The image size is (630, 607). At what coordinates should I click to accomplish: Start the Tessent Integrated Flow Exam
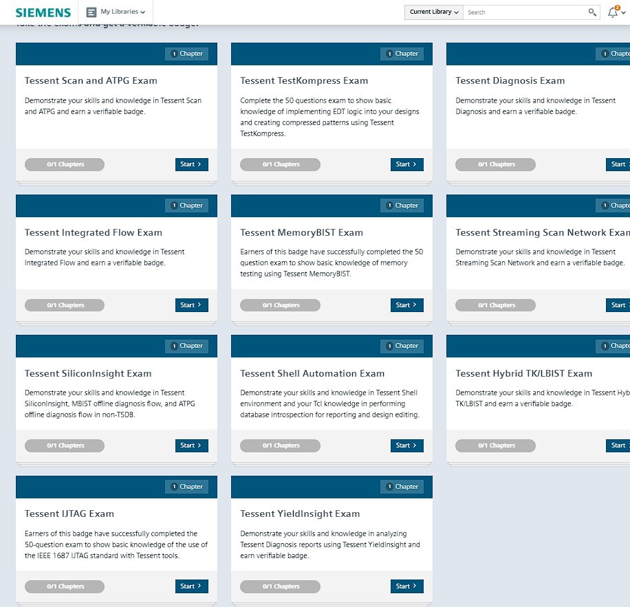click(191, 305)
